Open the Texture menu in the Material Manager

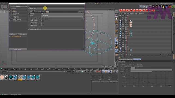[17, 74]
